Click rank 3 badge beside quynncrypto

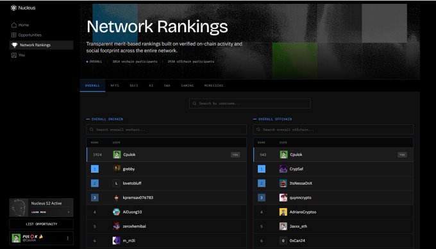[x=262, y=198]
